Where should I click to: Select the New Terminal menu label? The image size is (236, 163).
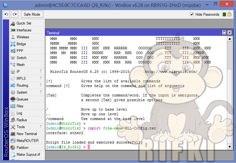(x=27, y=134)
